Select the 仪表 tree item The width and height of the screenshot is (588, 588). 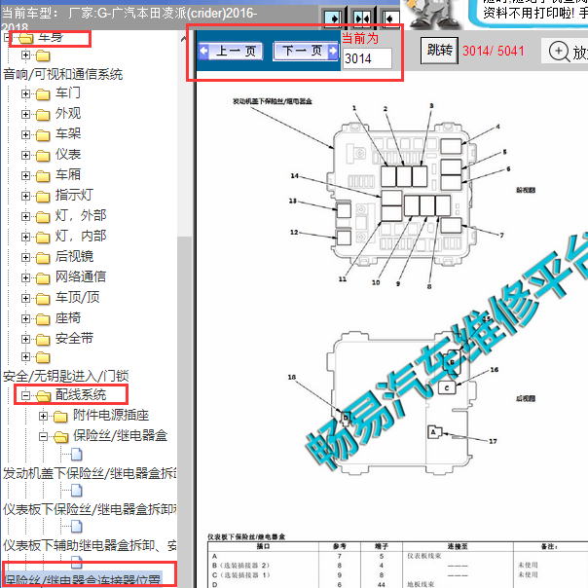(x=68, y=154)
